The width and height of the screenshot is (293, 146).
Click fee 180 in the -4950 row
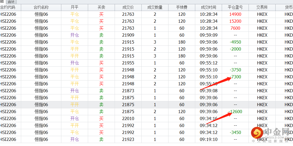click(182, 42)
